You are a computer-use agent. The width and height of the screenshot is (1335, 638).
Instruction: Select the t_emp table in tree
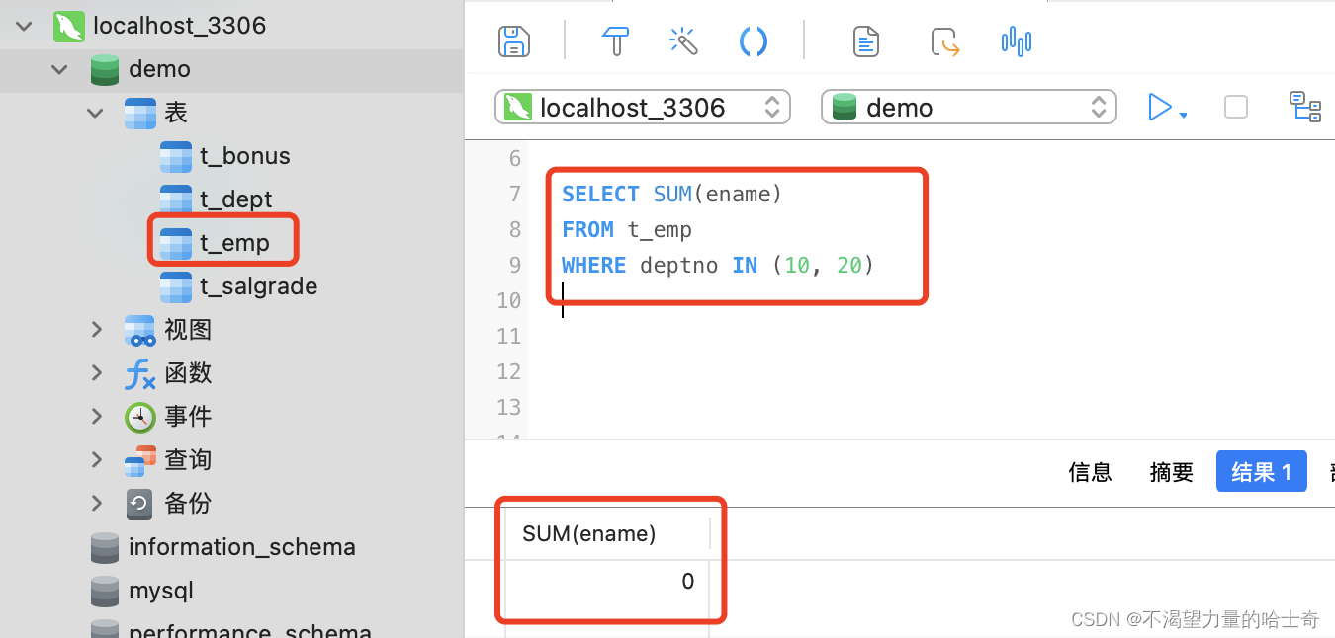point(233,243)
